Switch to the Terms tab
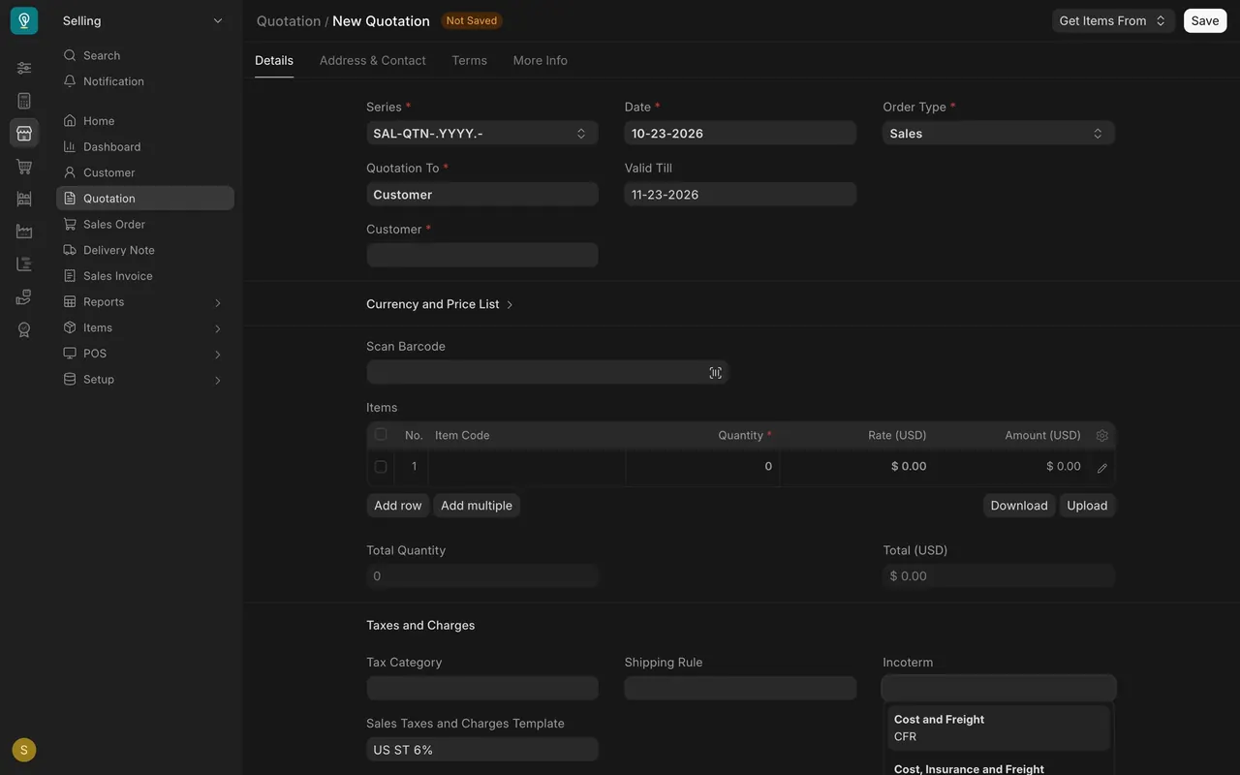The image size is (1240, 775). click(x=470, y=60)
